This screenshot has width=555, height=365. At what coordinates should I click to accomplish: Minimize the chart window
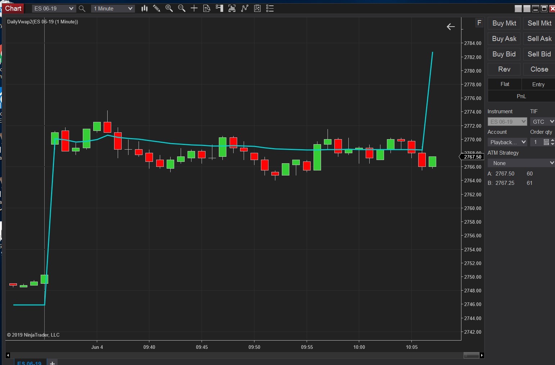point(536,9)
